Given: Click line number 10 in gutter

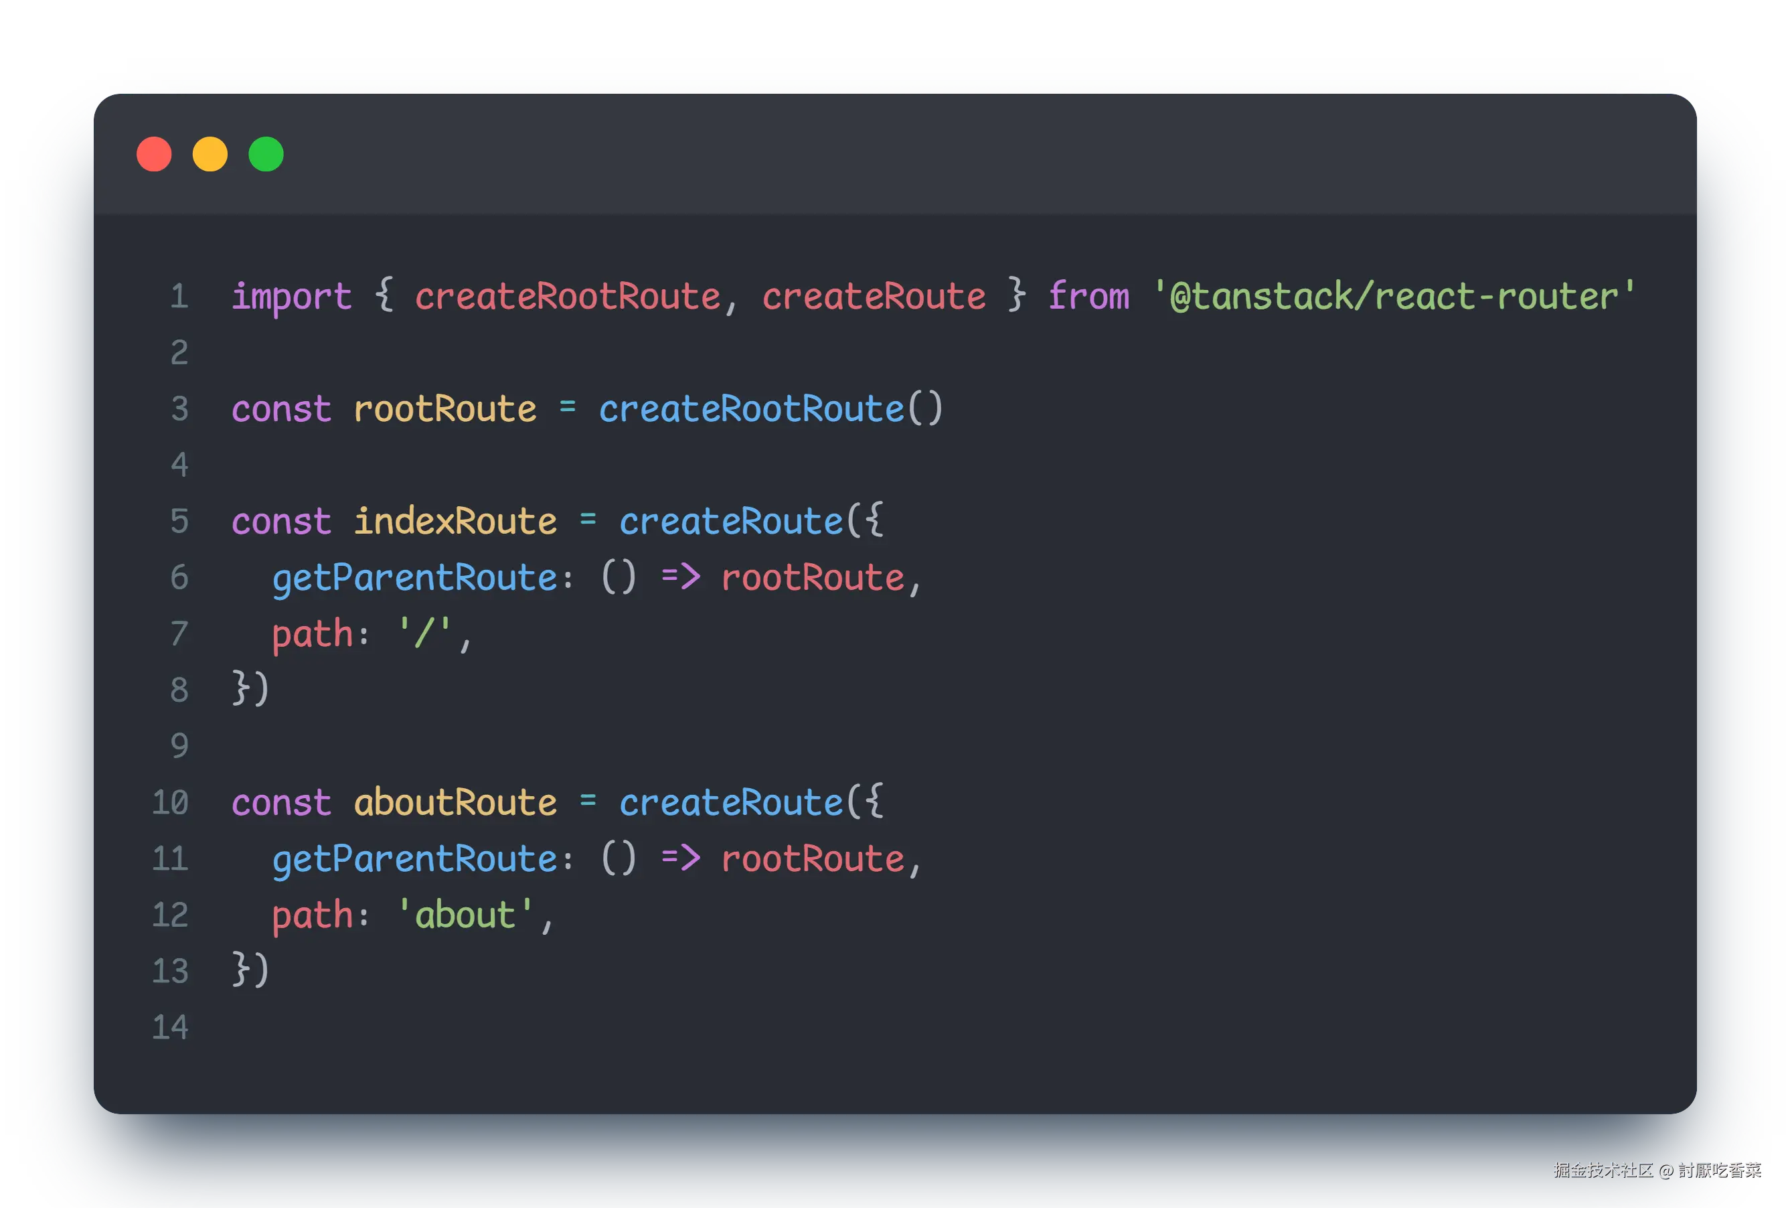Looking at the screenshot, I should point(170,804).
